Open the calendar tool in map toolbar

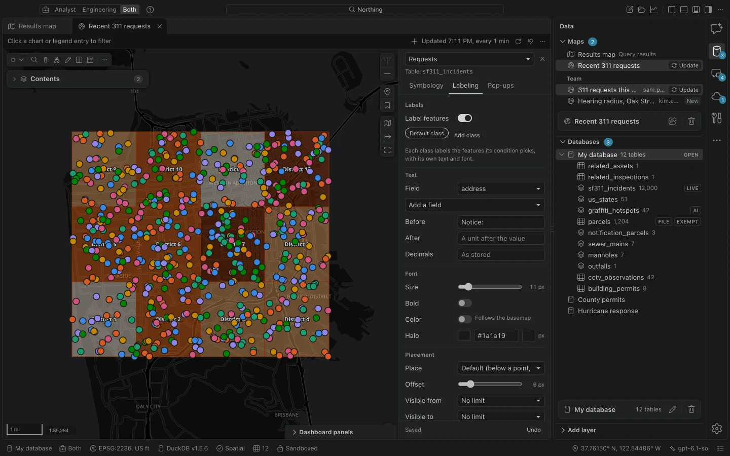click(90, 60)
